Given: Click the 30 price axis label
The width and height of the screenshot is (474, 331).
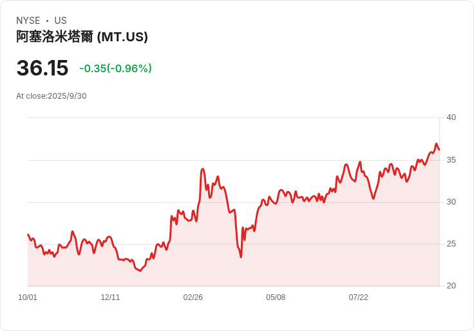Looking at the screenshot, I should click(x=451, y=202).
